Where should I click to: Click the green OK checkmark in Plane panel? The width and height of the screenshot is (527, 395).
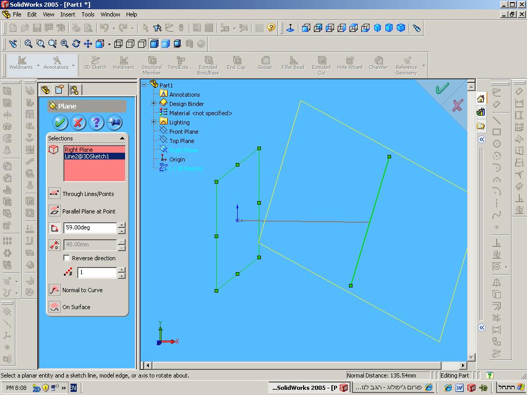[x=60, y=122]
